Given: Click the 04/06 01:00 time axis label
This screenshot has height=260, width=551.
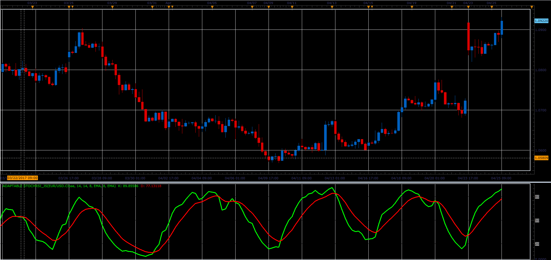Looking at the screenshot, I should [x=235, y=178].
